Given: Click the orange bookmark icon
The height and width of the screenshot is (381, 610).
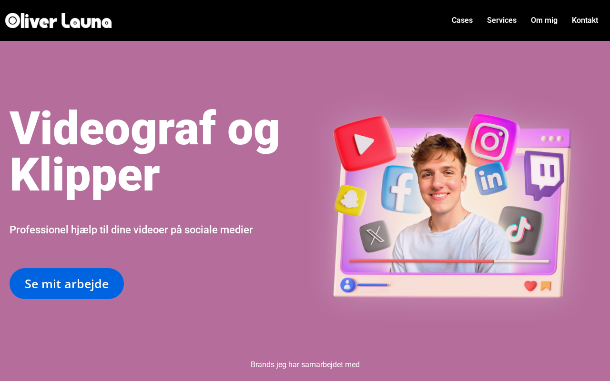Looking at the screenshot, I should click(x=546, y=286).
